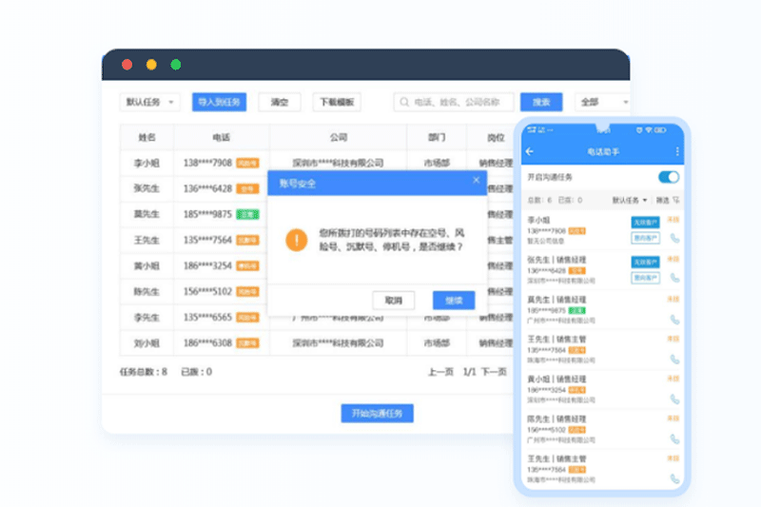Click the search magnifier icon in search box

coord(405,102)
